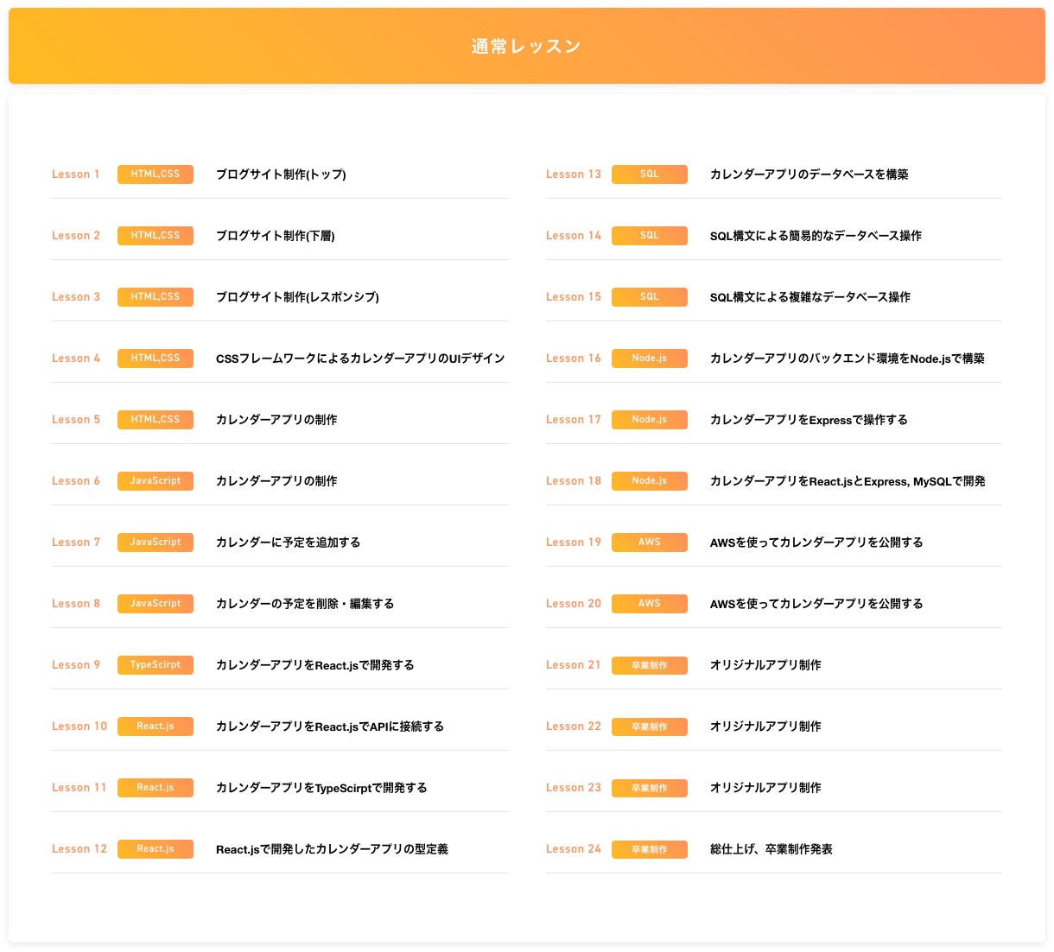1054x952 pixels.
Task: Click the Node.js tag on Lesson 16
Action: [x=650, y=359]
